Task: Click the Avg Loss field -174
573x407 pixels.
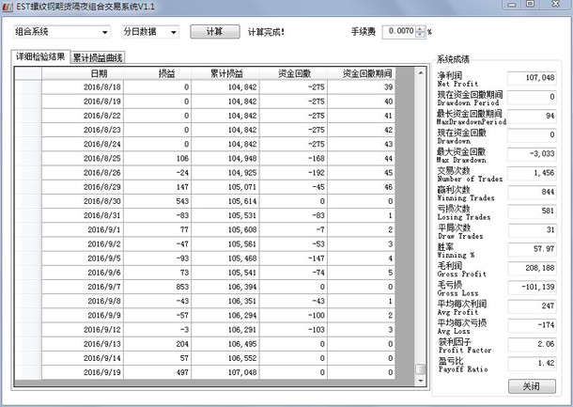Action: click(x=532, y=325)
